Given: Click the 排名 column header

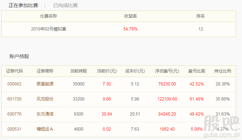Looking at the screenshot, I should click(x=201, y=16).
